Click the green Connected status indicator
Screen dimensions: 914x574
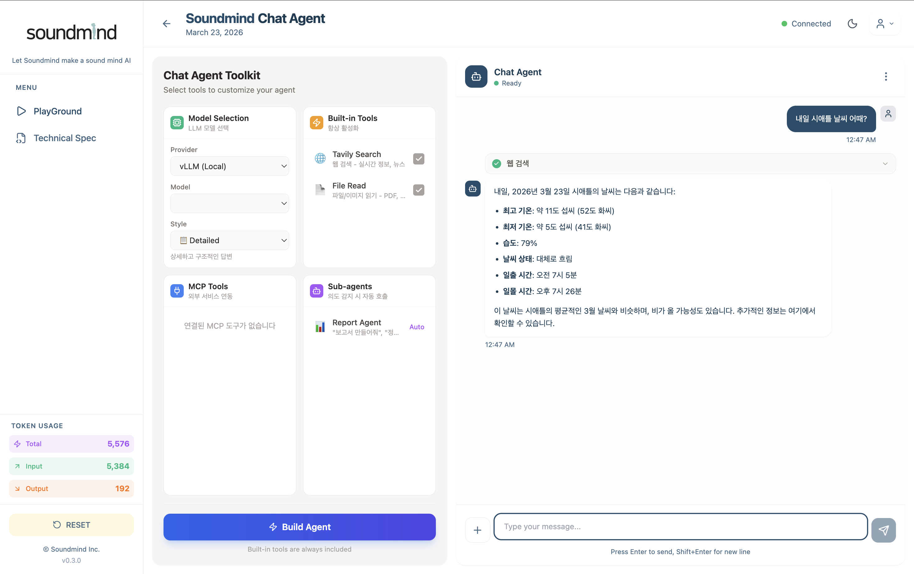(x=806, y=24)
